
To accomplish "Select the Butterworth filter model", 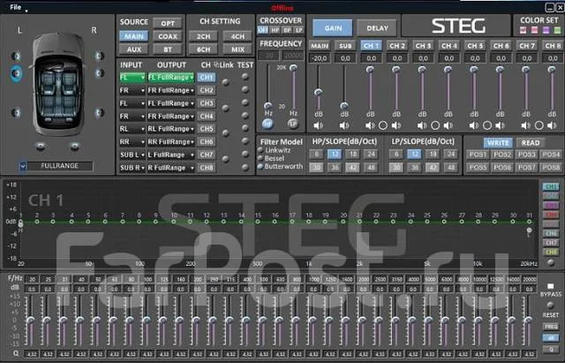I will [260, 167].
